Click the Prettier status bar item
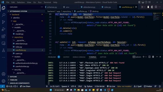The image size is (163, 92). click(x=148, y=86)
